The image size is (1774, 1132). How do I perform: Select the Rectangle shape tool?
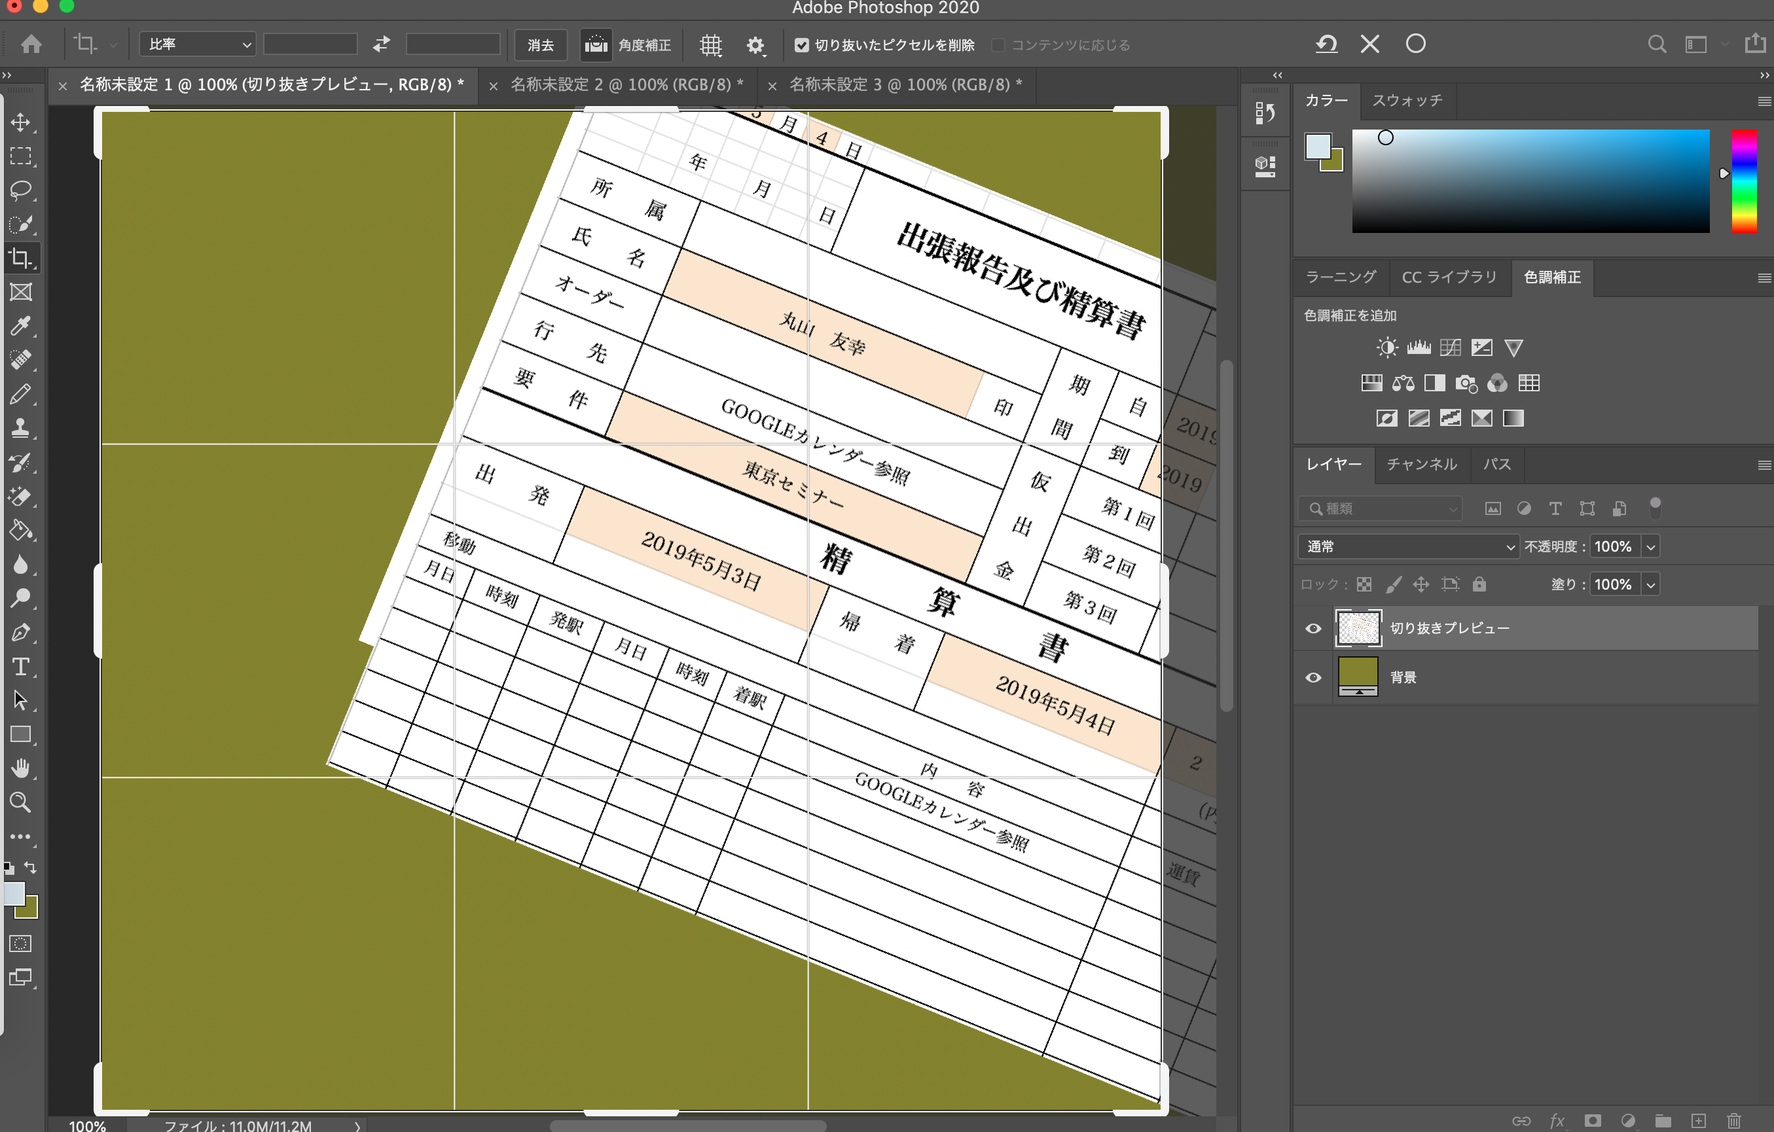(x=21, y=734)
